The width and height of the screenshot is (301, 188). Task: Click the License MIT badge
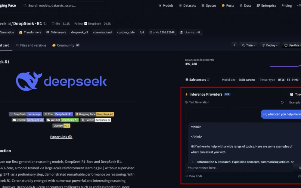click(61, 126)
